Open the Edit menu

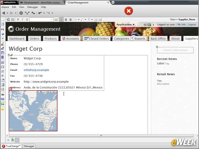(x=14, y=7)
